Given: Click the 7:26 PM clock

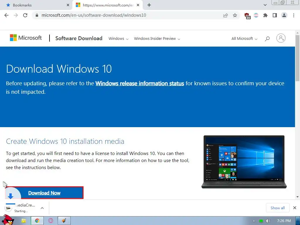Looking at the screenshot, I should tap(284, 221).
